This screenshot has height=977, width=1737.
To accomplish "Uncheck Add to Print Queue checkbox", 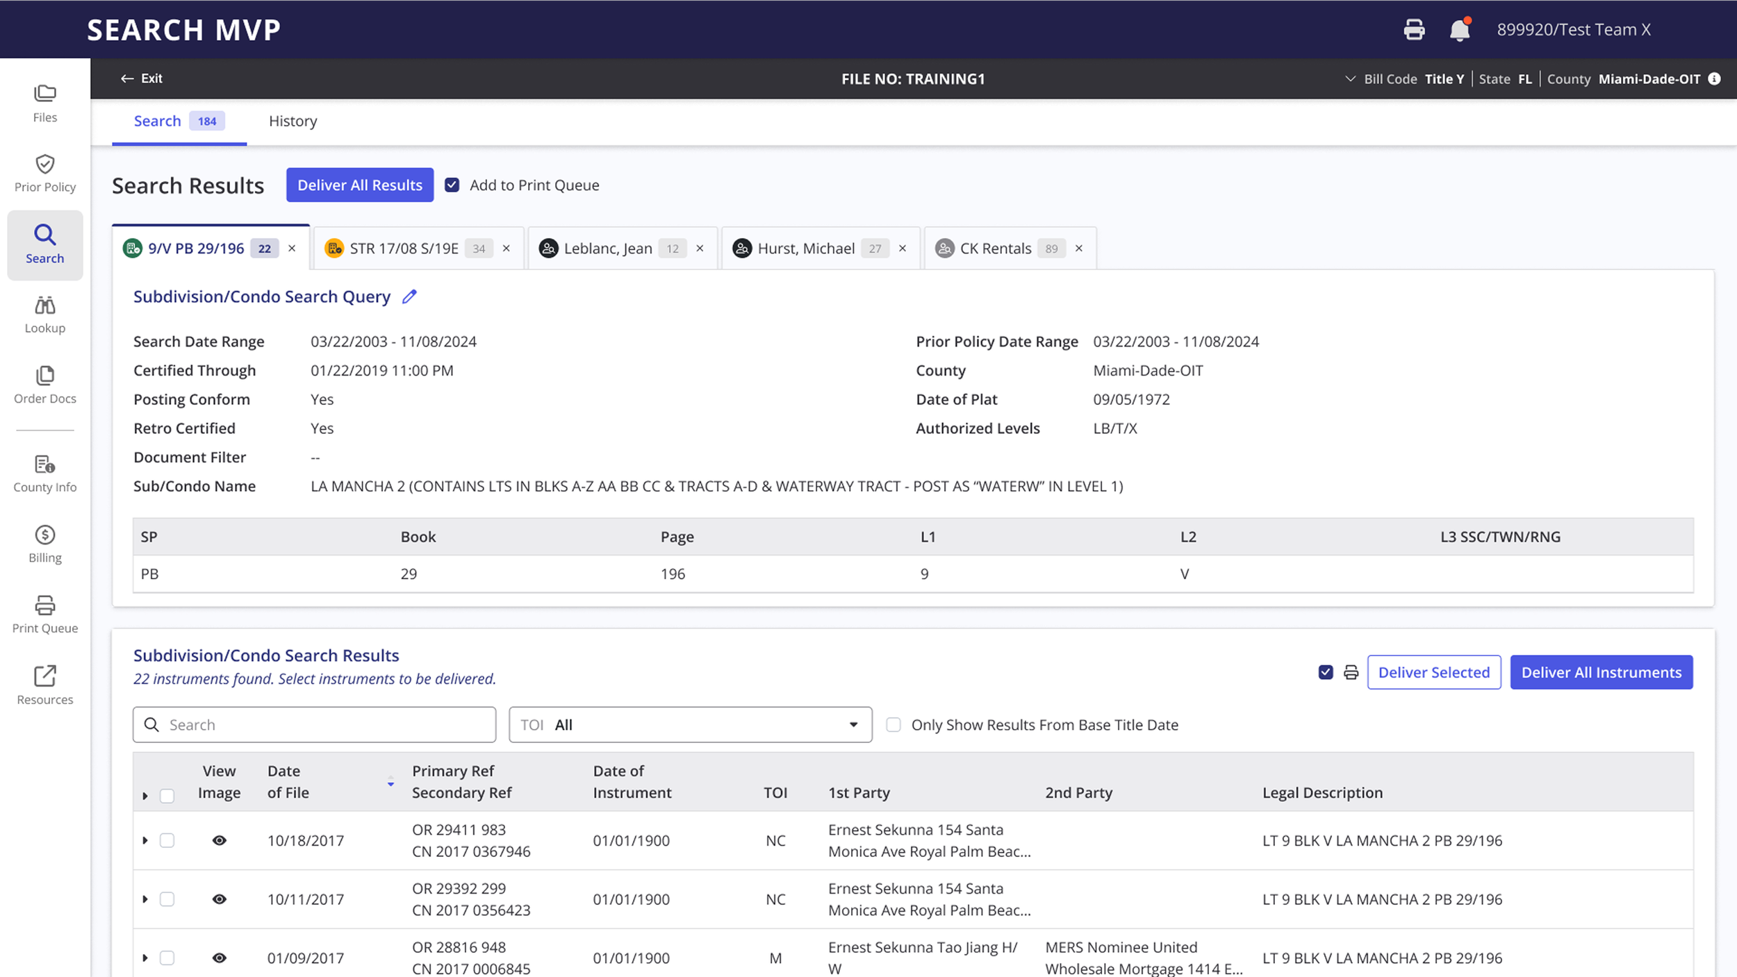I will [x=452, y=185].
